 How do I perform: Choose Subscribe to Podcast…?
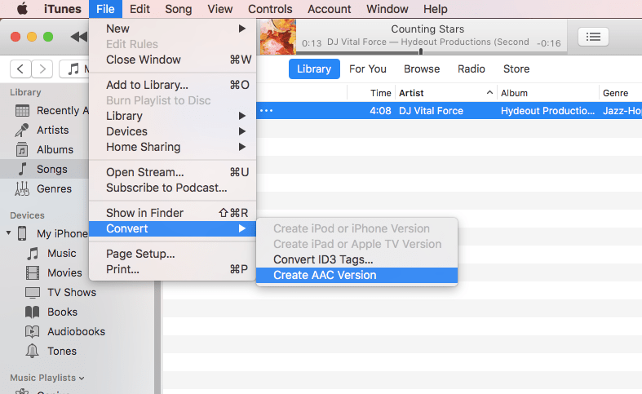(x=172, y=188)
